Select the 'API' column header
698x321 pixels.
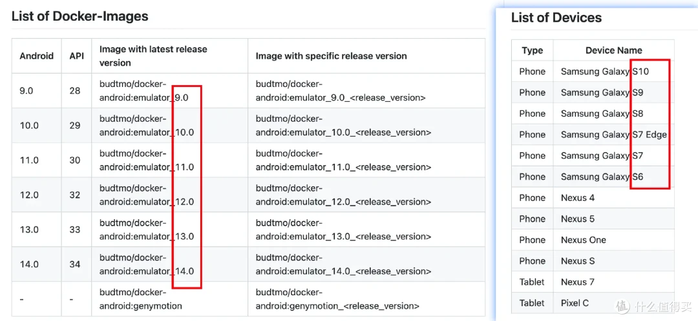[76, 56]
